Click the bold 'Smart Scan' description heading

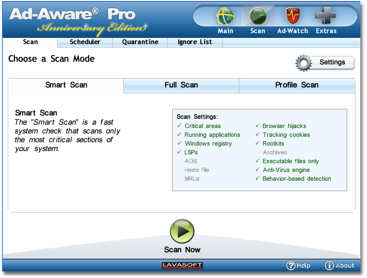coord(36,113)
